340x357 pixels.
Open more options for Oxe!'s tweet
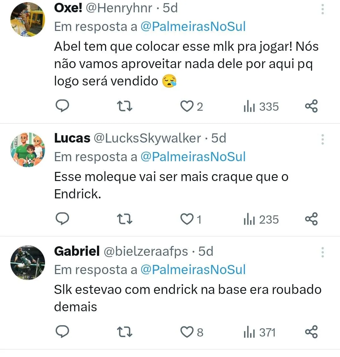[x=322, y=9]
